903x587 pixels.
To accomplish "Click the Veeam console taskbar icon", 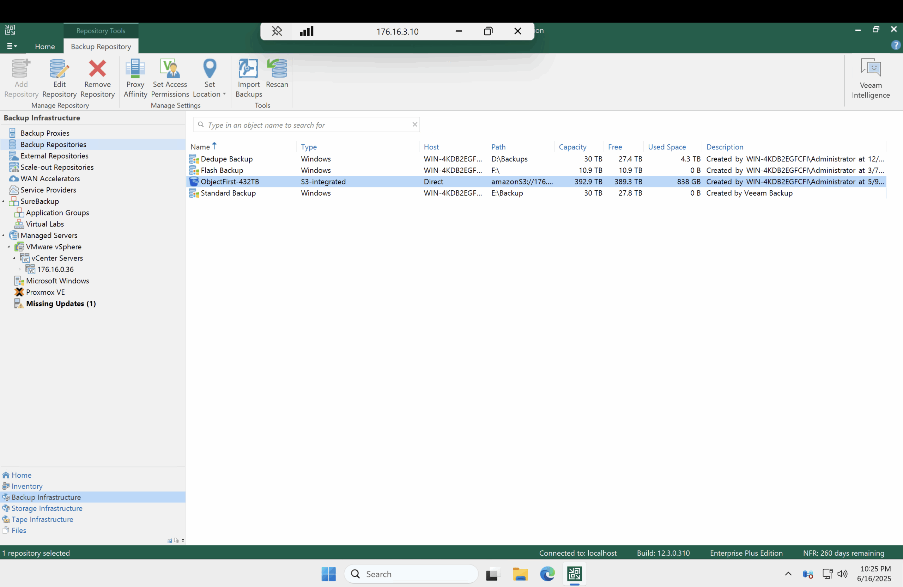I will pos(575,574).
